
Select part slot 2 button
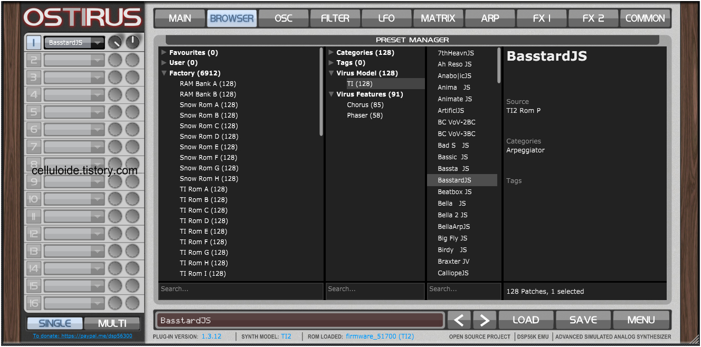click(x=33, y=60)
